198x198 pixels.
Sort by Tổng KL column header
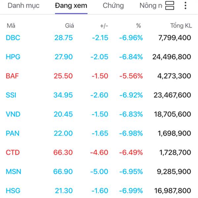(181, 26)
